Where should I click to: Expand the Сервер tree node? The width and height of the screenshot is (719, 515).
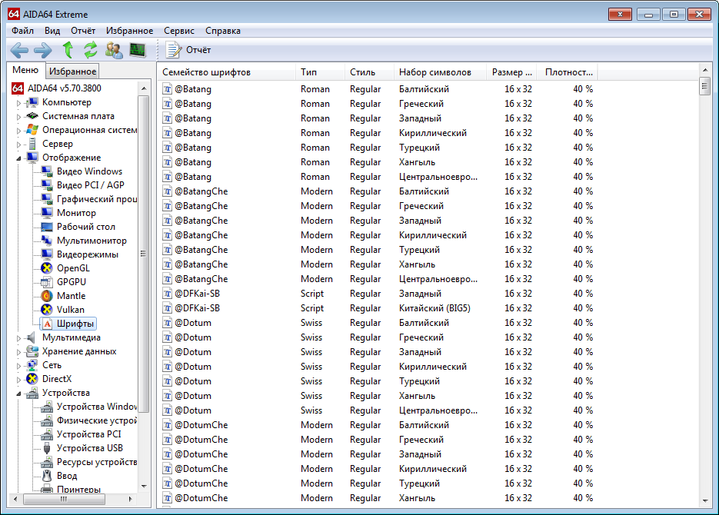point(18,145)
